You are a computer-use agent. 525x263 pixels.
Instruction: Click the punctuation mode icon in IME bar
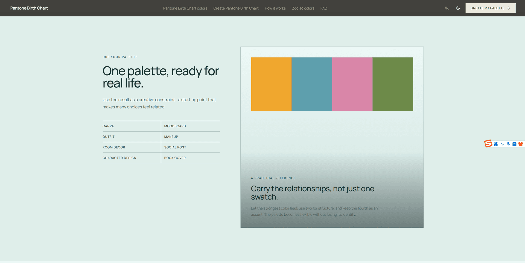(x=502, y=144)
